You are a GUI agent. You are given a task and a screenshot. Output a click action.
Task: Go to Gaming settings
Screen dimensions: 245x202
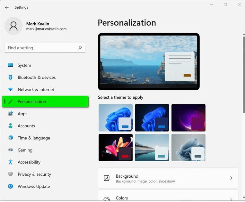tap(45, 150)
